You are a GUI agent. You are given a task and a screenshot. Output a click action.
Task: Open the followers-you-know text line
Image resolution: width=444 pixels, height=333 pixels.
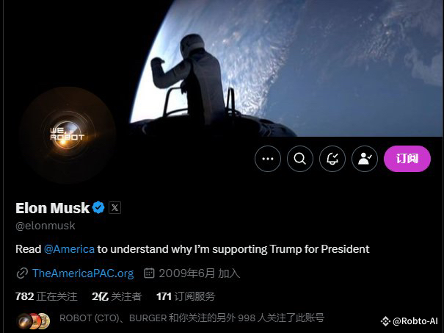192,318
